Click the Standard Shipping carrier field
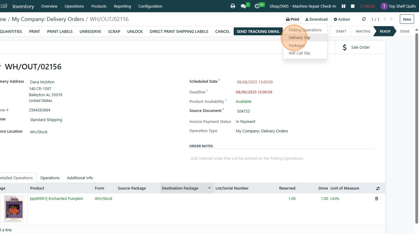The width and height of the screenshot is (419, 234). pos(46,120)
